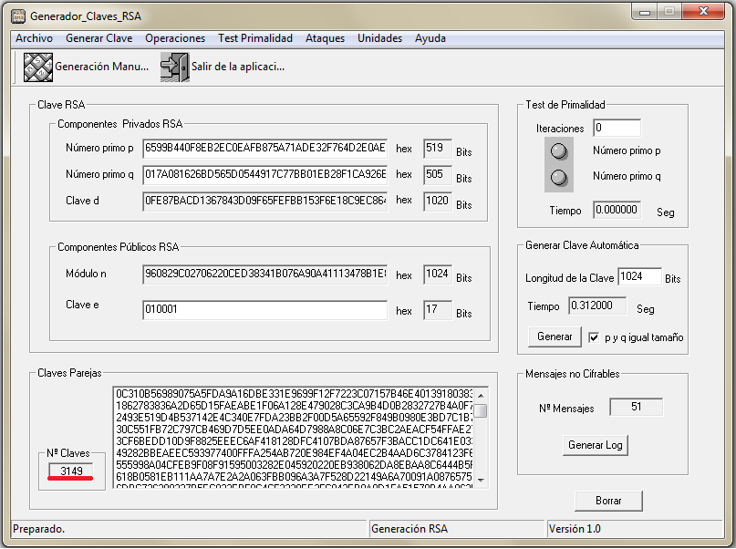Screen dimensions: 736x549
Task: Open the Generar Clave menu
Action: (98, 38)
